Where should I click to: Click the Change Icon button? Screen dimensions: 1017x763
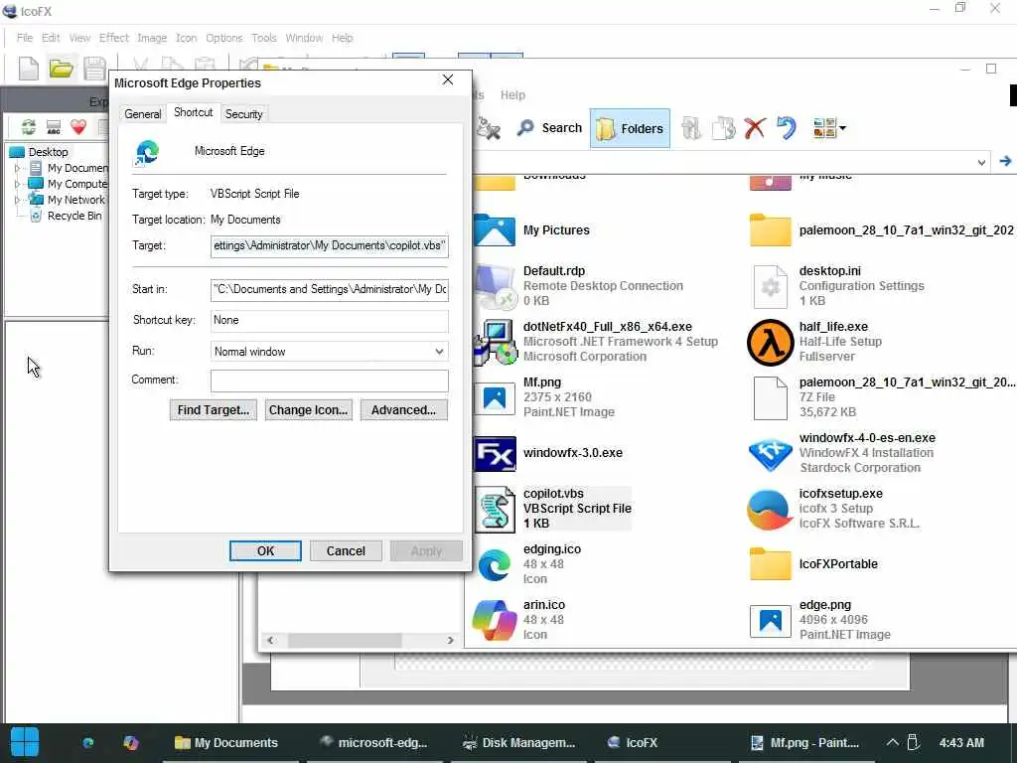309,410
